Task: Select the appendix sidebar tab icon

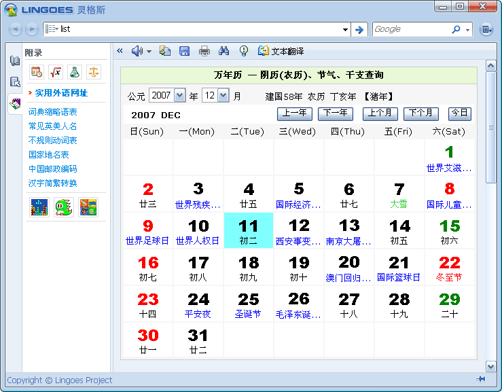Action: 15,103
